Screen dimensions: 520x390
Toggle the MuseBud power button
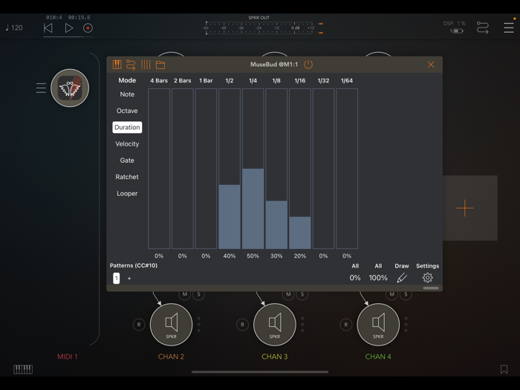308,65
